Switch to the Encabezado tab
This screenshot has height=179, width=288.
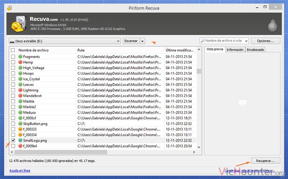point(255,50)
